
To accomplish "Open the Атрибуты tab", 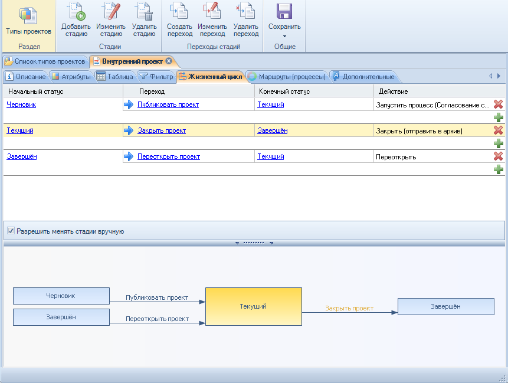I will coord(71,77).
